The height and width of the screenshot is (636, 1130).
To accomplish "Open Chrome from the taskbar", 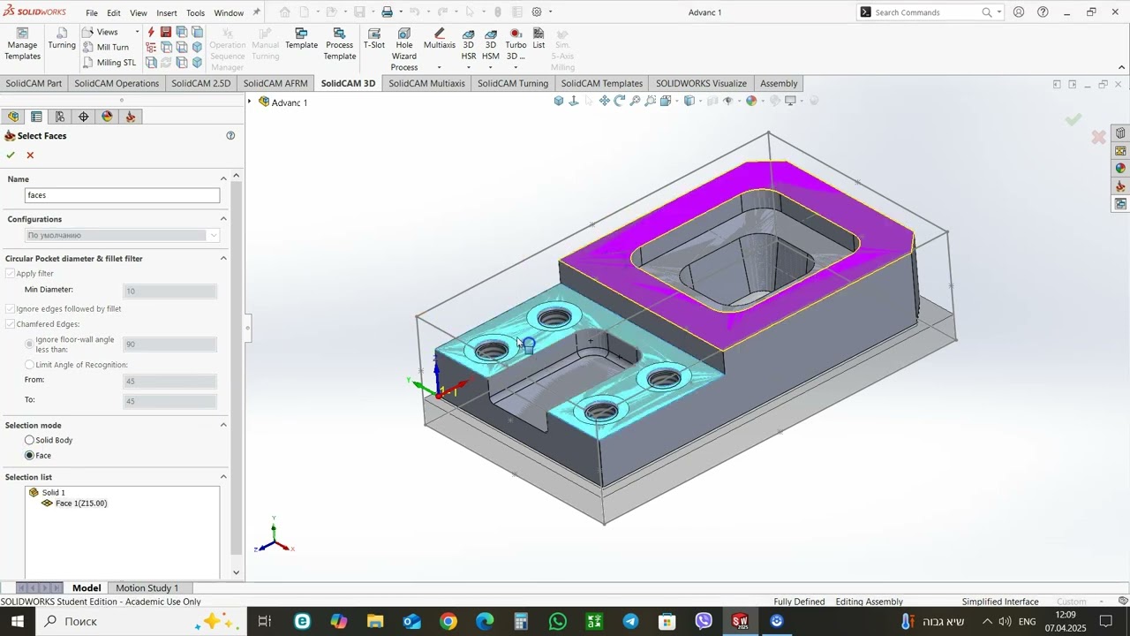I will point(448,622).
